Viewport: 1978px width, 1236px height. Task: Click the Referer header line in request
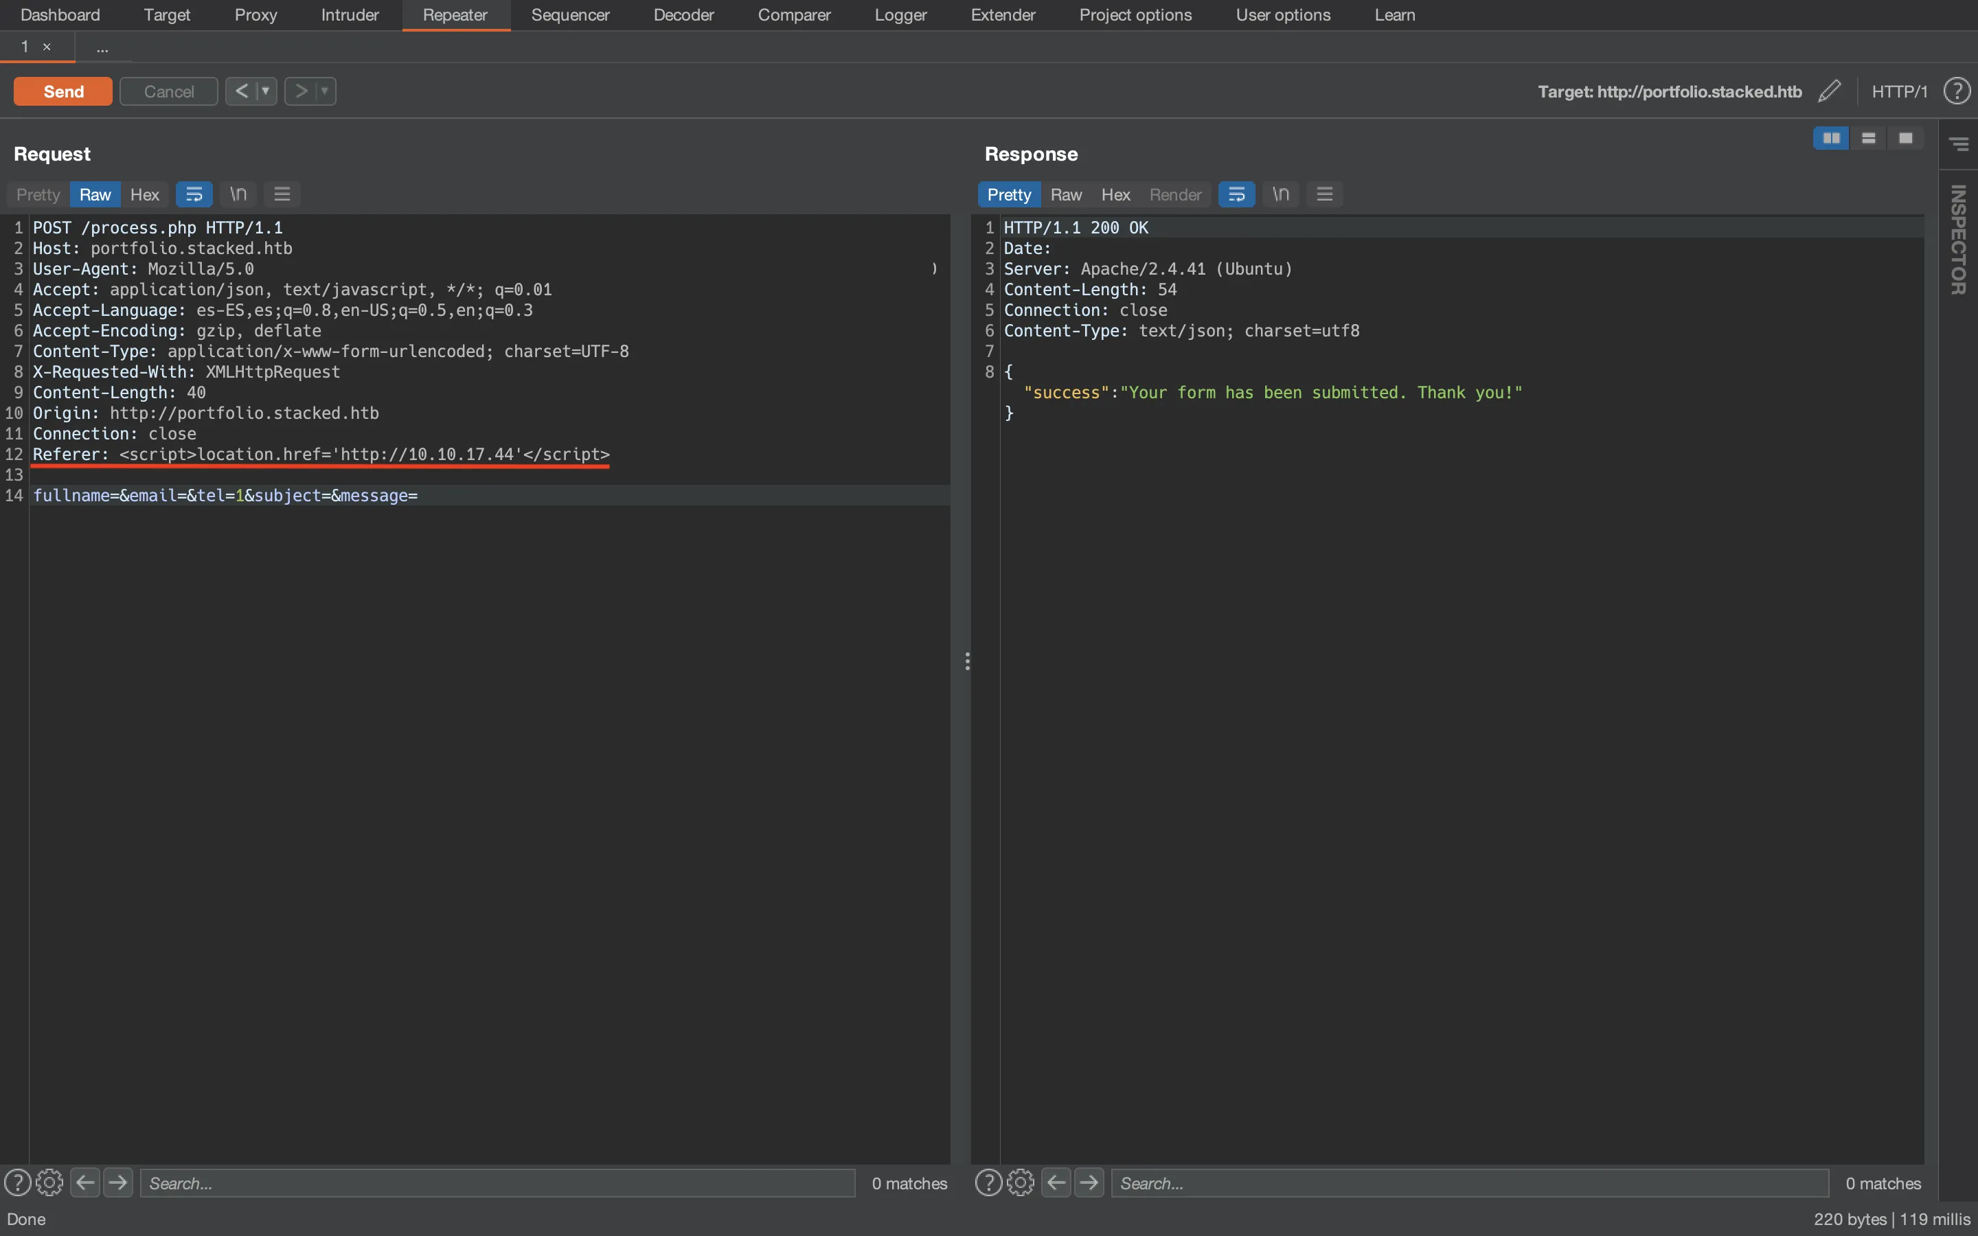pyautogui.click(x=321, y=455)
